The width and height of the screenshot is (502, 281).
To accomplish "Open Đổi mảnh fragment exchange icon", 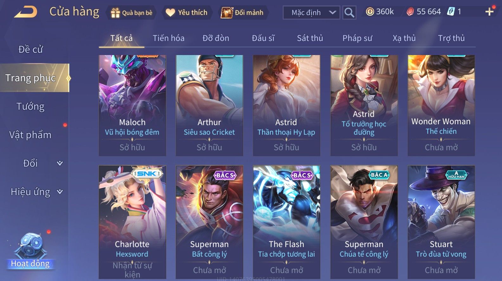I will 227,13.
